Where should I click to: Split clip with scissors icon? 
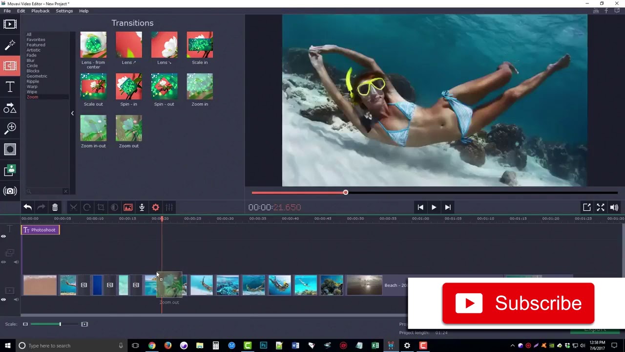tap(73, 207)
